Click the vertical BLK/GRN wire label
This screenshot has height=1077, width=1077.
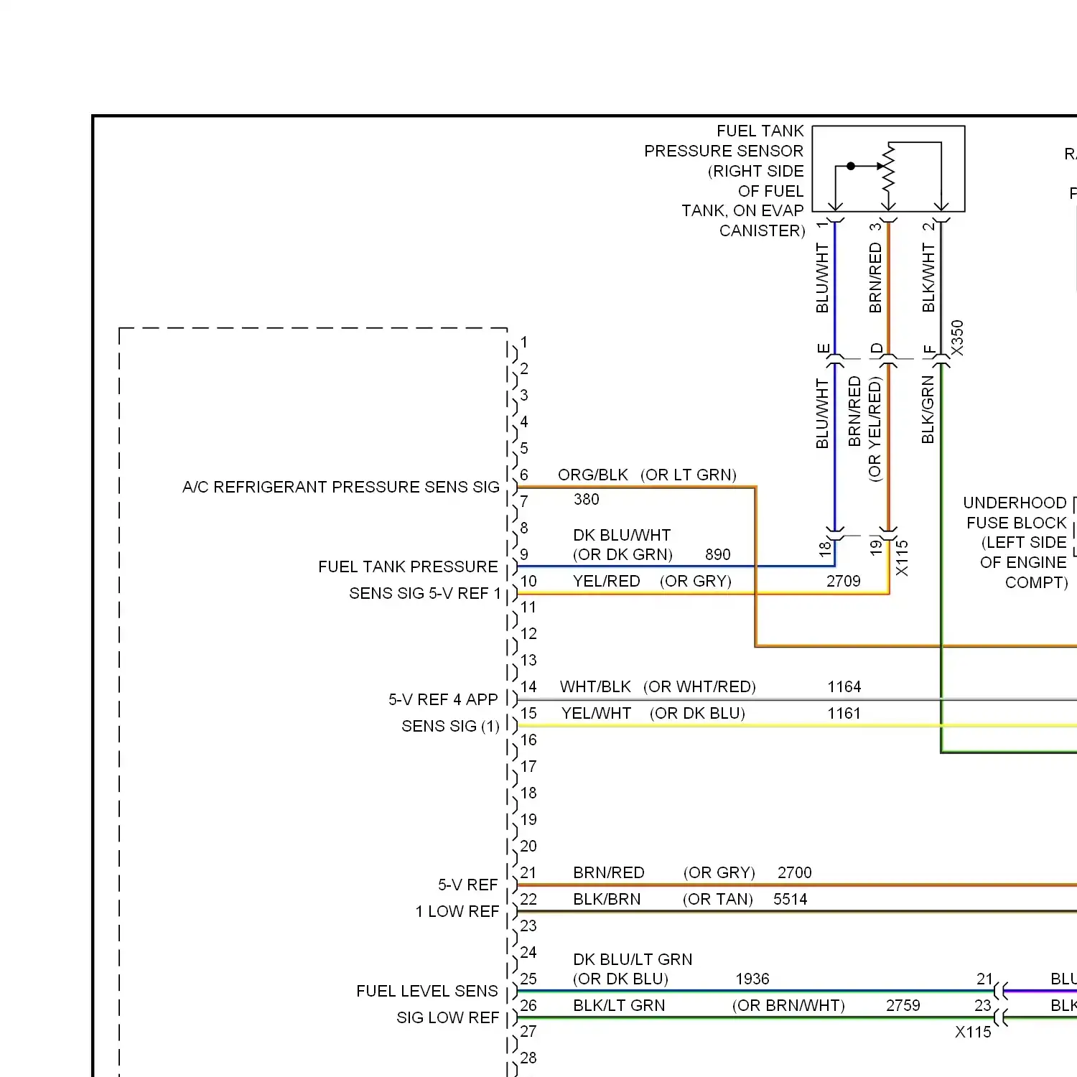tap(928, 409)
